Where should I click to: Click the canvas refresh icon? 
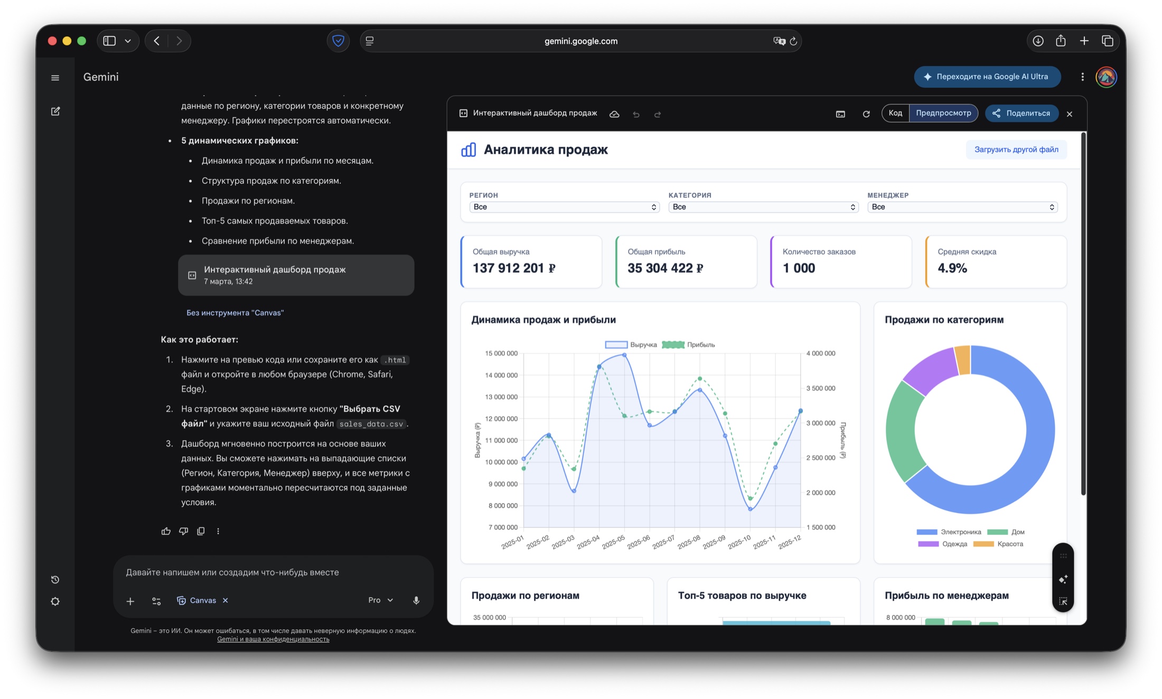[x=866, y=114]
